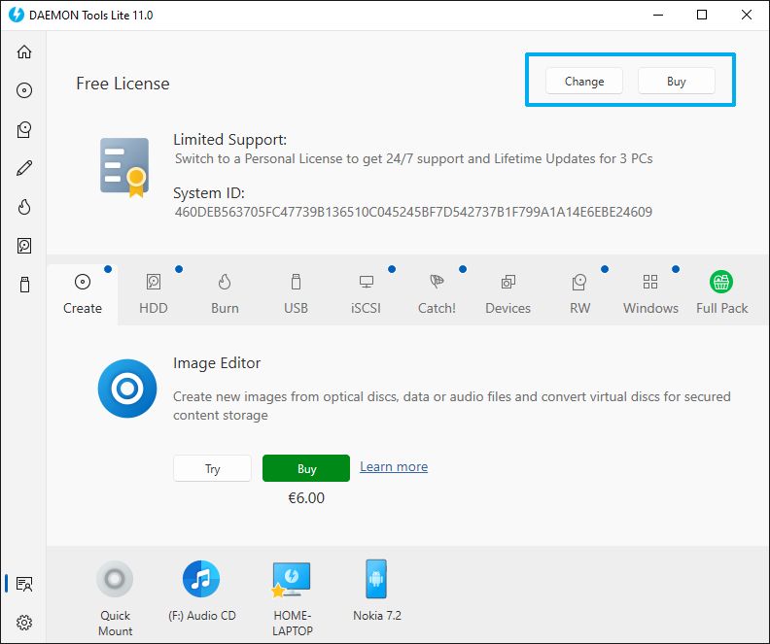Click the license certificate icon

pos(124,168)
